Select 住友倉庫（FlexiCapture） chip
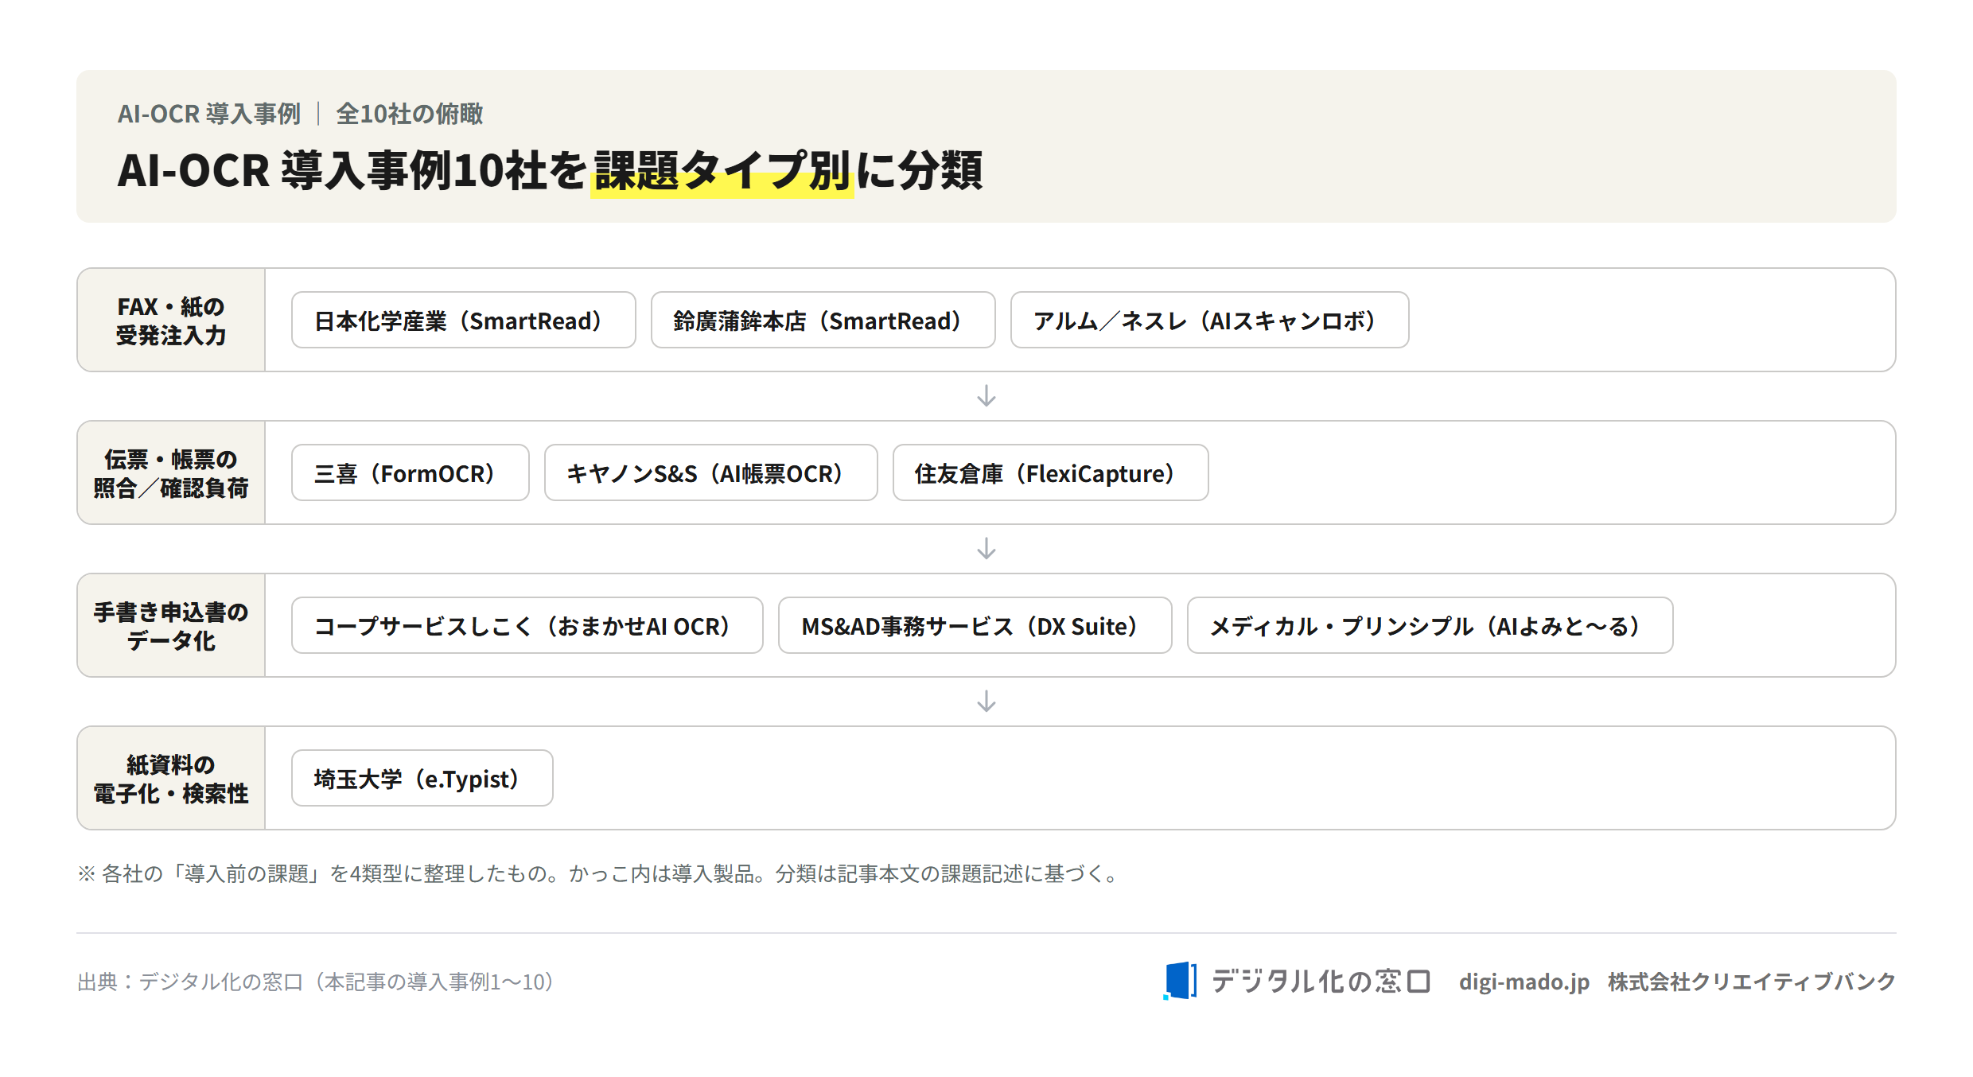This screenshot has width=1973, height=1077. pyautogui.click(x=1050, y=472)
